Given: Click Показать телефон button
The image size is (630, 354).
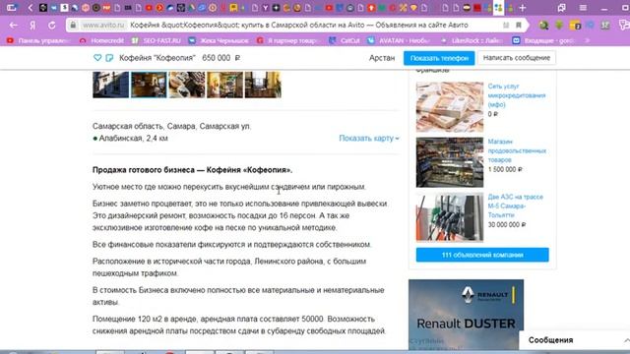Looking at the screenshot, I should coord(439,58).
